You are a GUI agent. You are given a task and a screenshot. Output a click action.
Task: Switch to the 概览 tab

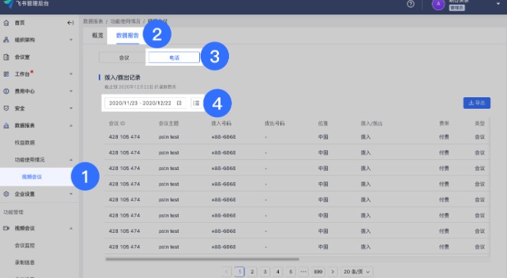coord(97,35)
